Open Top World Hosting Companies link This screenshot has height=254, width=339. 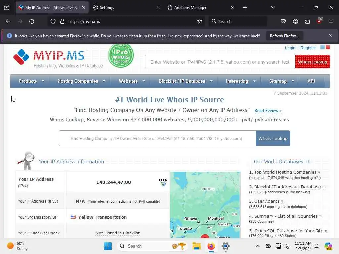284,172
